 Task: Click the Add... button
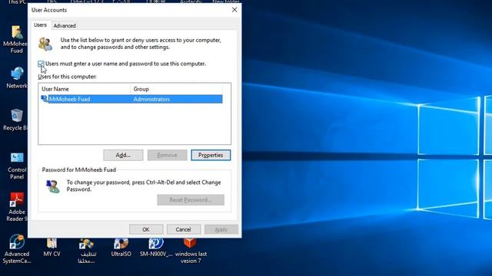click(x=123, y=155)
